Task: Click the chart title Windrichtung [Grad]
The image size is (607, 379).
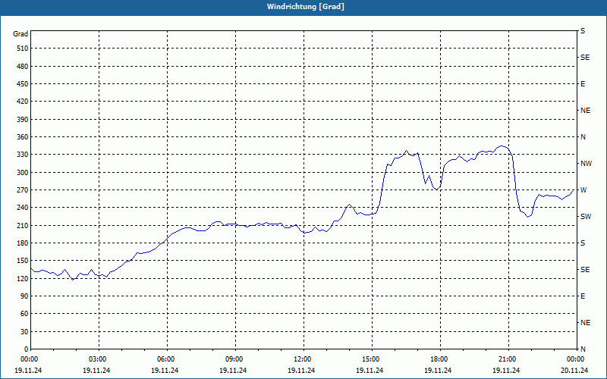Action: (x=306, y=7)
